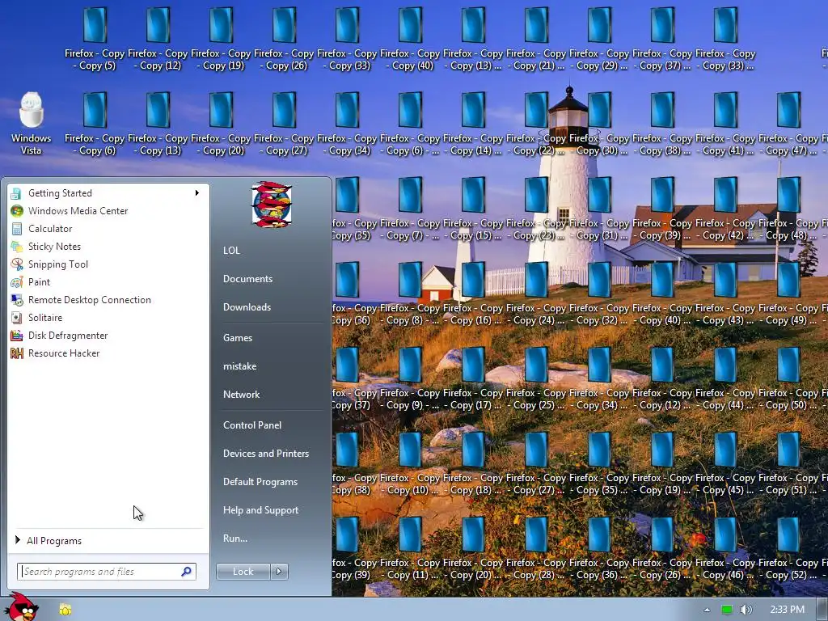The height and width of the screenshot is (621, 828).
Task: Select desktop icon 'Firefox - Copy - Copy (52) ...'
Action: click(788, 549)
